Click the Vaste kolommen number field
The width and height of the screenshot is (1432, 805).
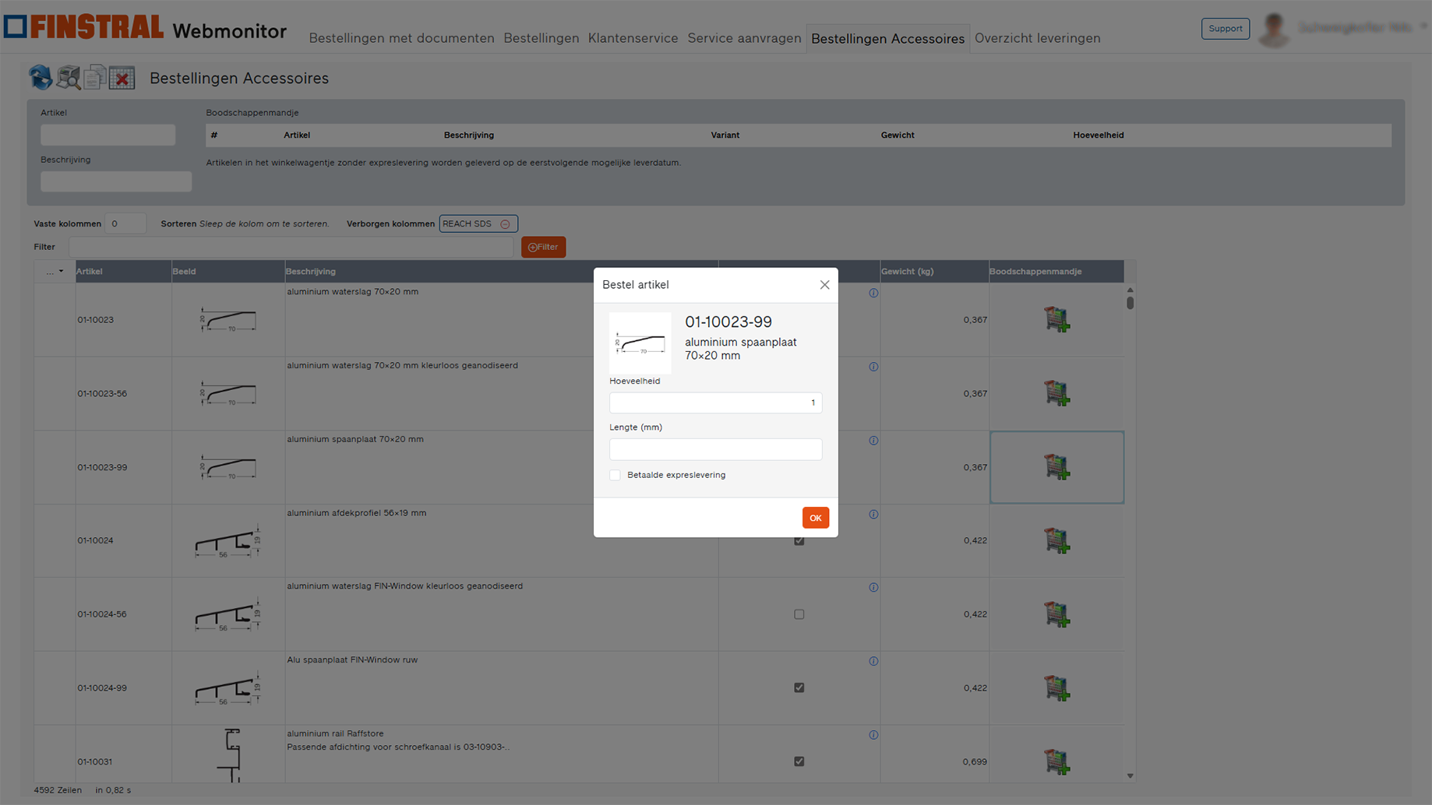point(125,223)
